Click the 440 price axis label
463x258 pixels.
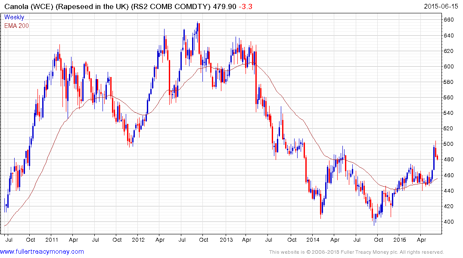pyautogui.click(x=449, y=191)
